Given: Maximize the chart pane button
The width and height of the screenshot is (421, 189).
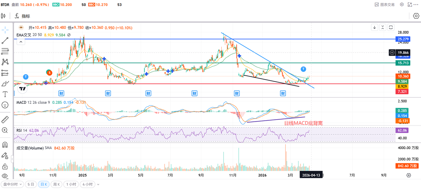Looking at the screenshot, I should 391,27.
